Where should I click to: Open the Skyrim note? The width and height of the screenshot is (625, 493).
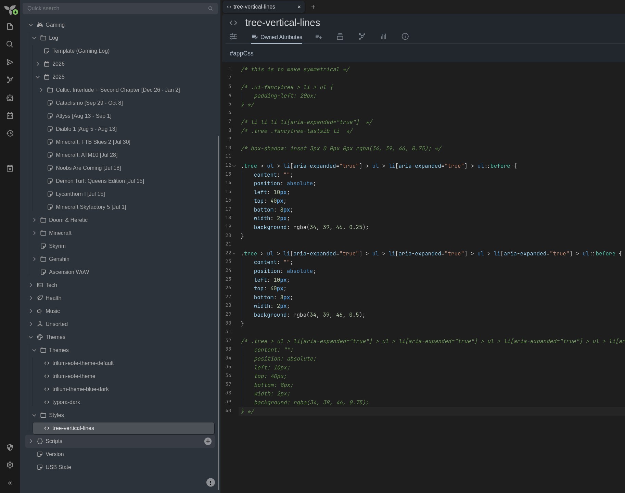[57, 246]
